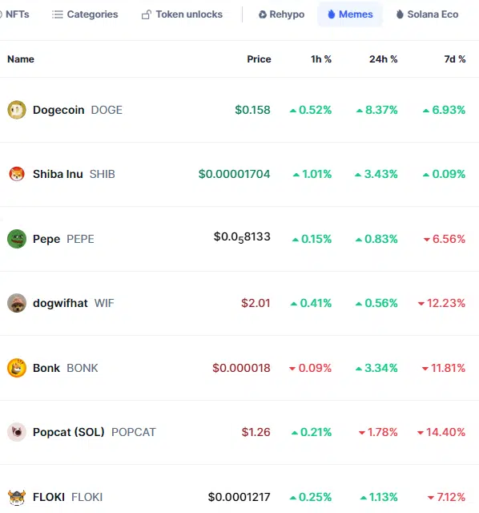Click the dogwifhat coin logo

pos(17,303)
